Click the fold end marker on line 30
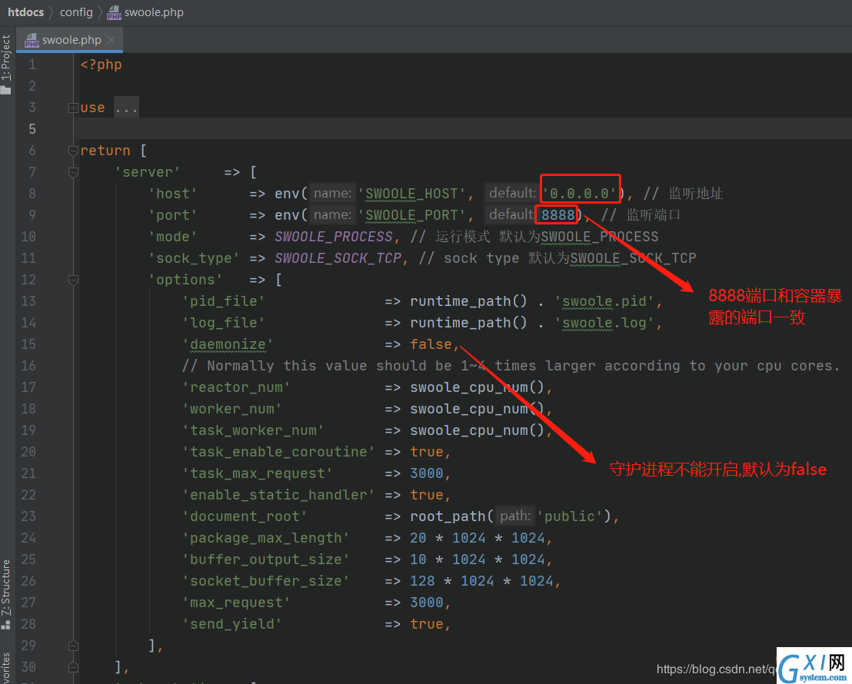 tap(73, 667)
